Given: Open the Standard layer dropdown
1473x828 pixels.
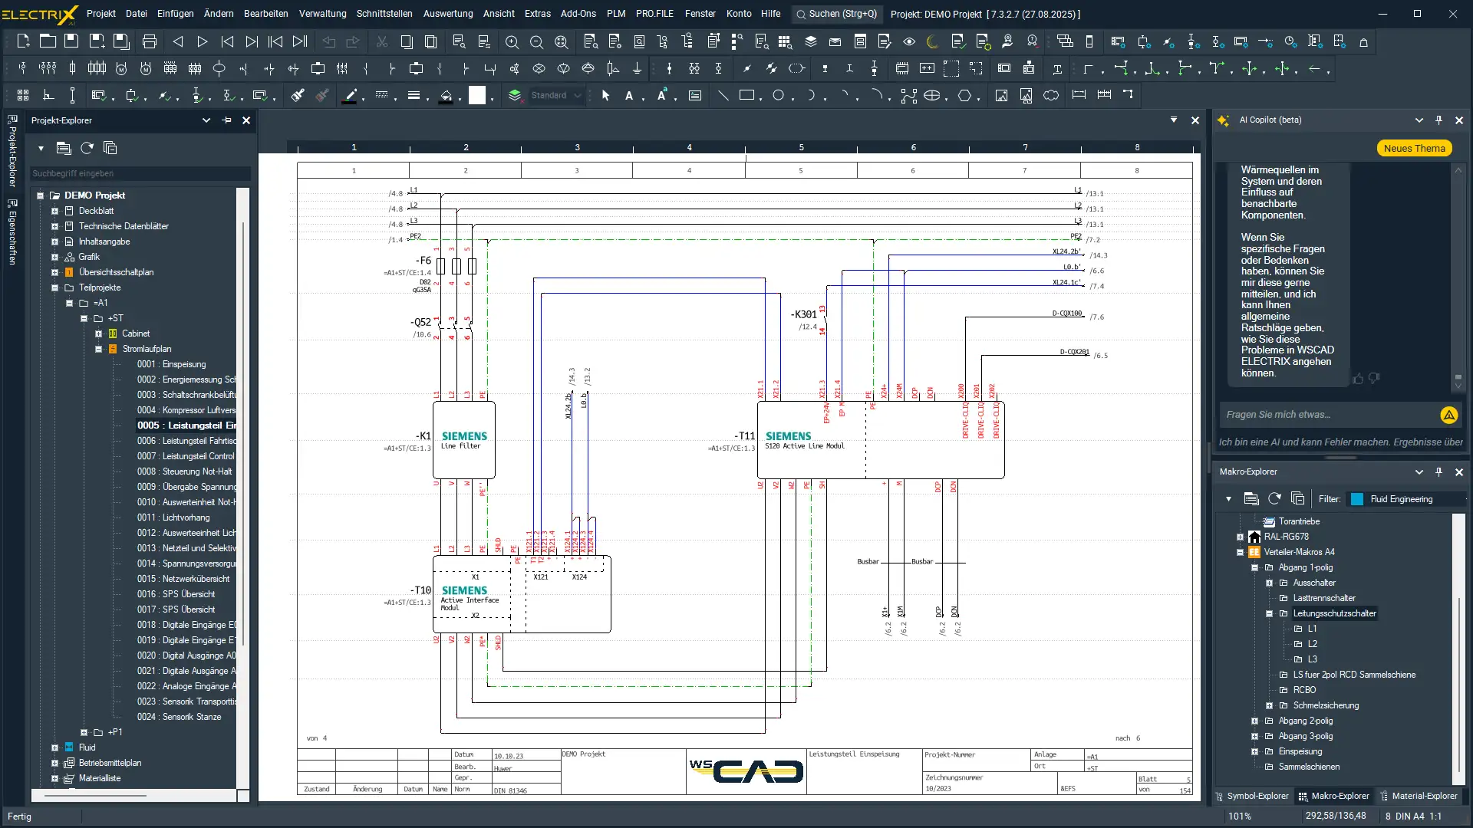Looking at the screenshot, I should [578, 95].
